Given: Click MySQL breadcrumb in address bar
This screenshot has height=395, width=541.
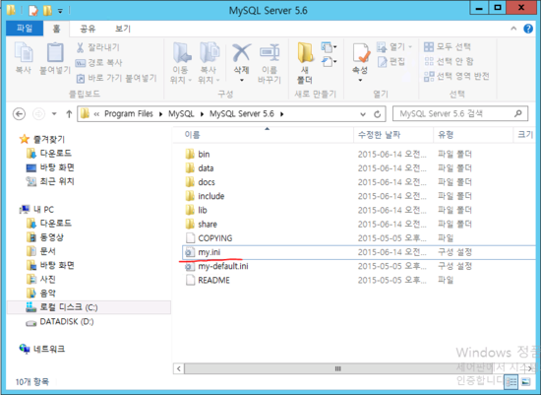Looking at the screenshot, I should tap(182, 113).
